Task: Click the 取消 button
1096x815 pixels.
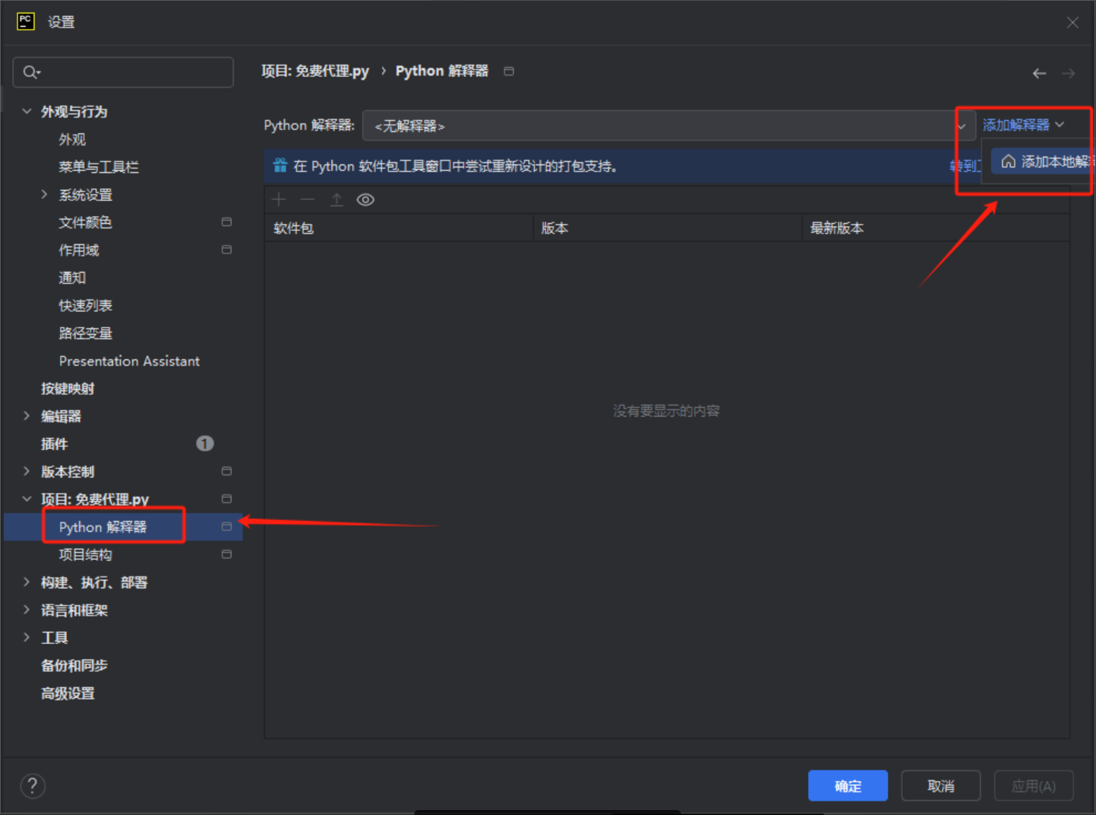Action: pos(941,785)
